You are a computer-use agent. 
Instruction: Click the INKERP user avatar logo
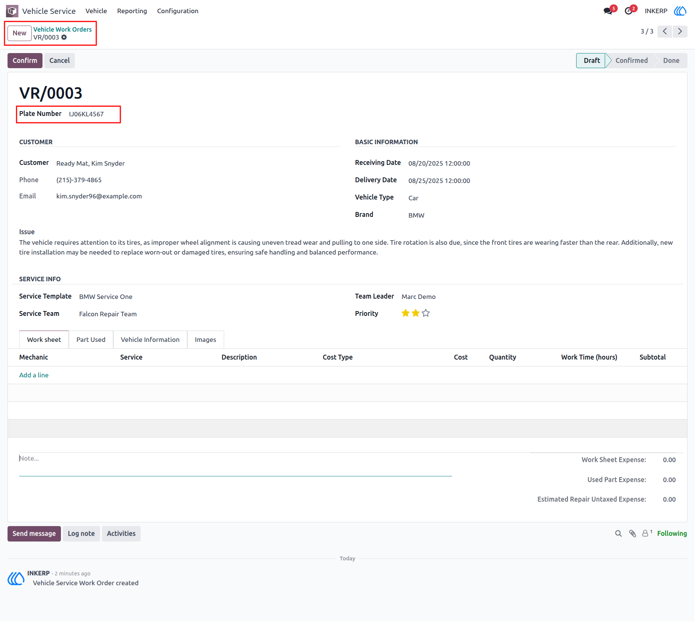680,11
